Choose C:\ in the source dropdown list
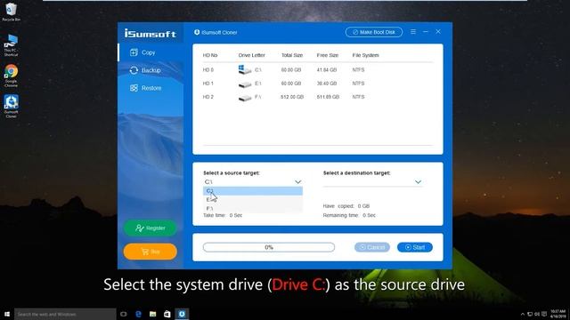The height and width of the screenshot is (320, 570). pyautogui.click(x=253, y=191)
